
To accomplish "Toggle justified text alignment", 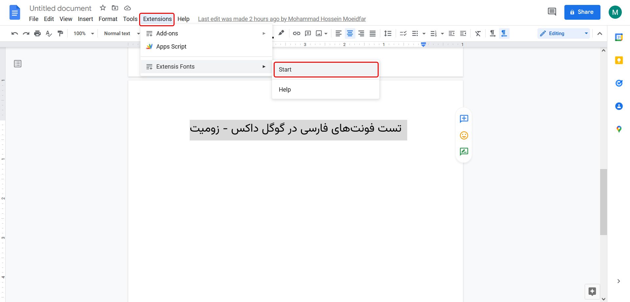I will [x=372, y=33].
